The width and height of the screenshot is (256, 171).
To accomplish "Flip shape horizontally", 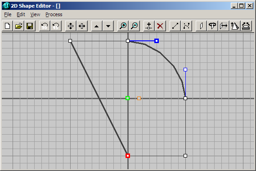I will click(x=82, y=26).
